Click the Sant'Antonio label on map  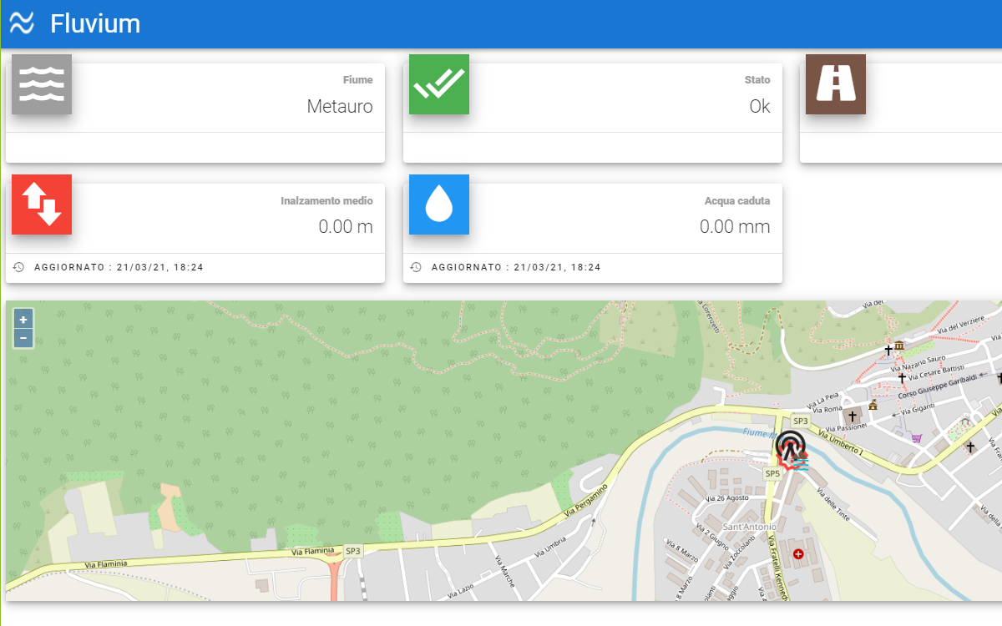click(x=749, y=527)
